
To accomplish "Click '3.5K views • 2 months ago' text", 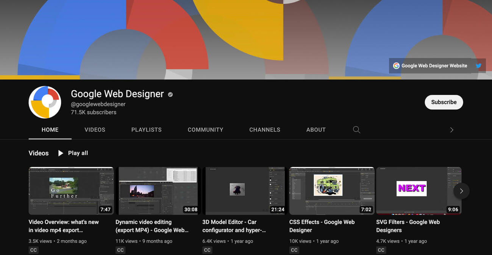I will click(58, 241).
